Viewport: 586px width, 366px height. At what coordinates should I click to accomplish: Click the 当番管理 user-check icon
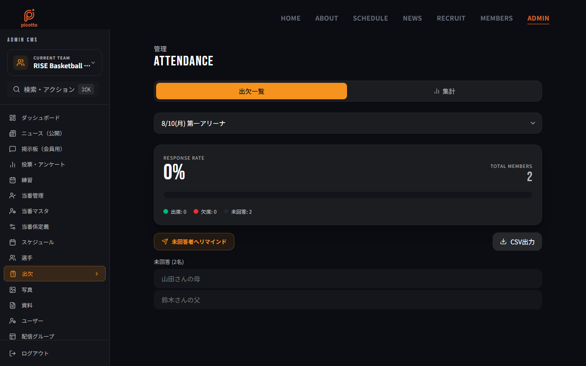13,196
